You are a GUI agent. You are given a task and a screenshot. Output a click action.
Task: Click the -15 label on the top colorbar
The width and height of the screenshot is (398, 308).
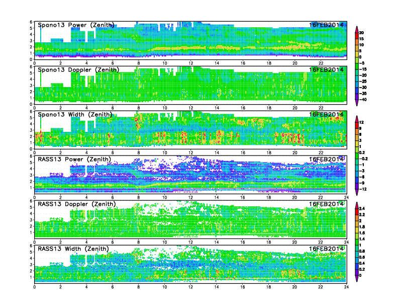click(x=363, y=69)
